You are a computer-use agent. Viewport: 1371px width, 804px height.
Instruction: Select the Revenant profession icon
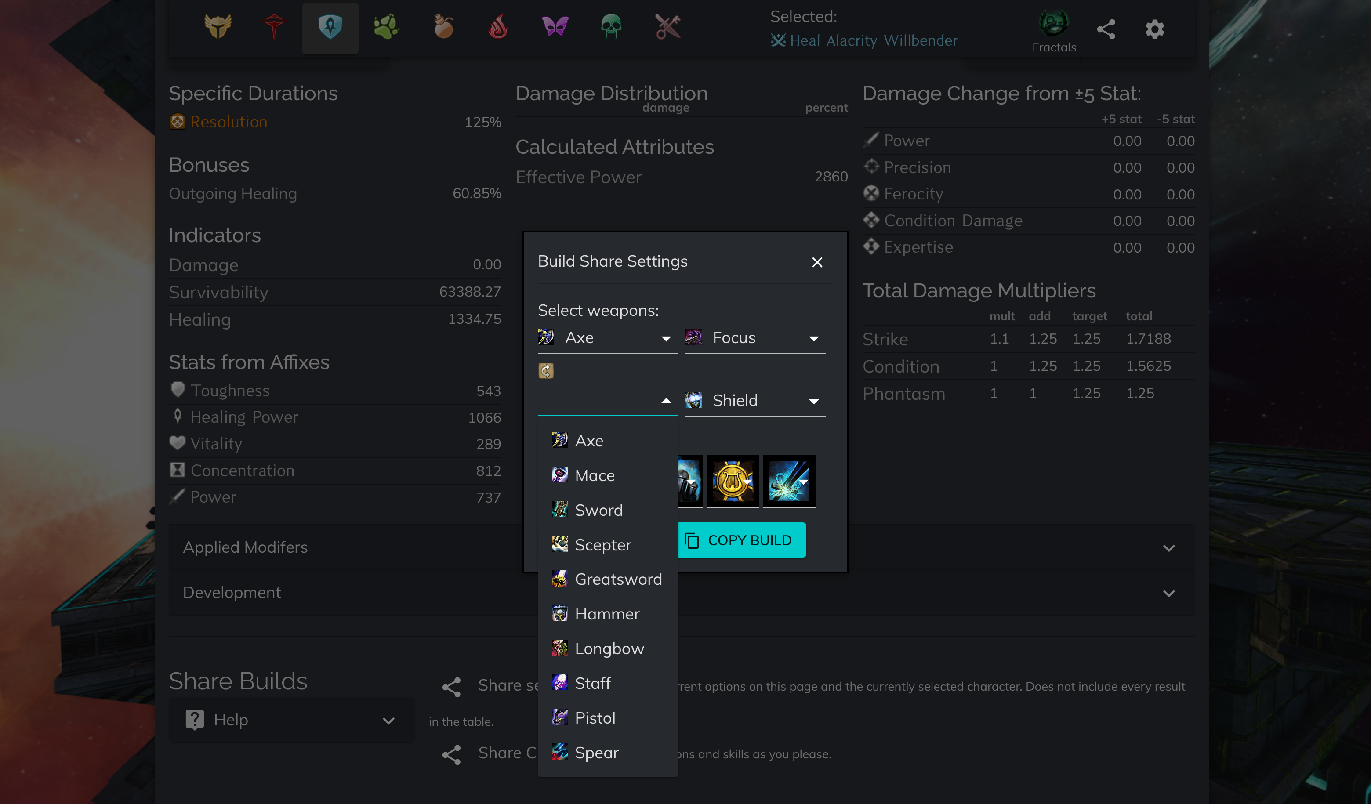274,27
